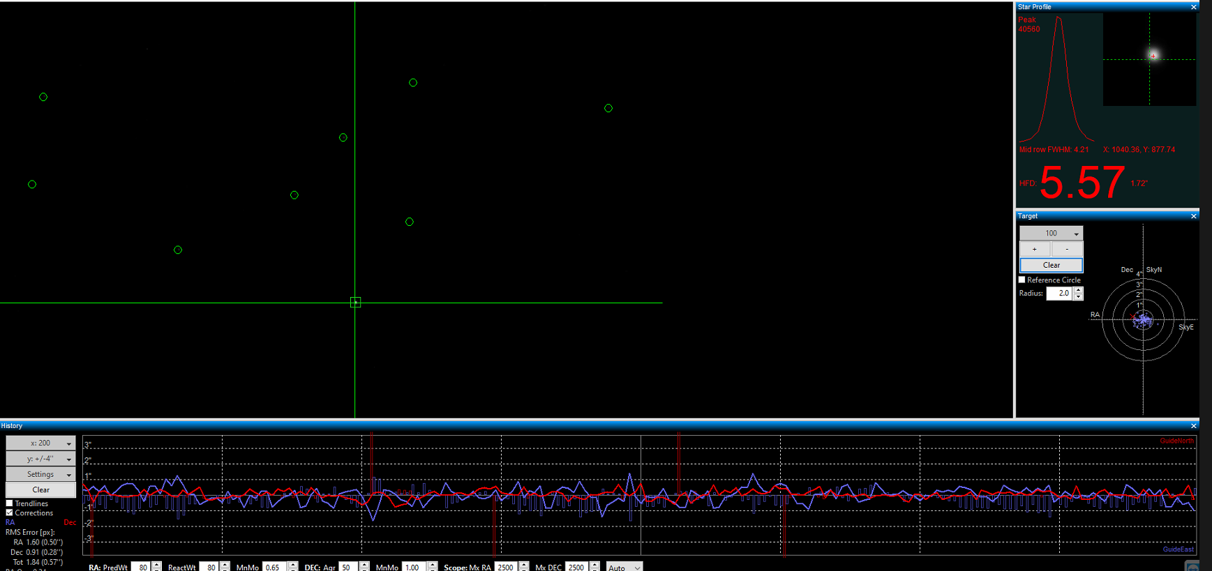Click the red Dec legend label
1212x571 pixels.
tap(70, 522)
